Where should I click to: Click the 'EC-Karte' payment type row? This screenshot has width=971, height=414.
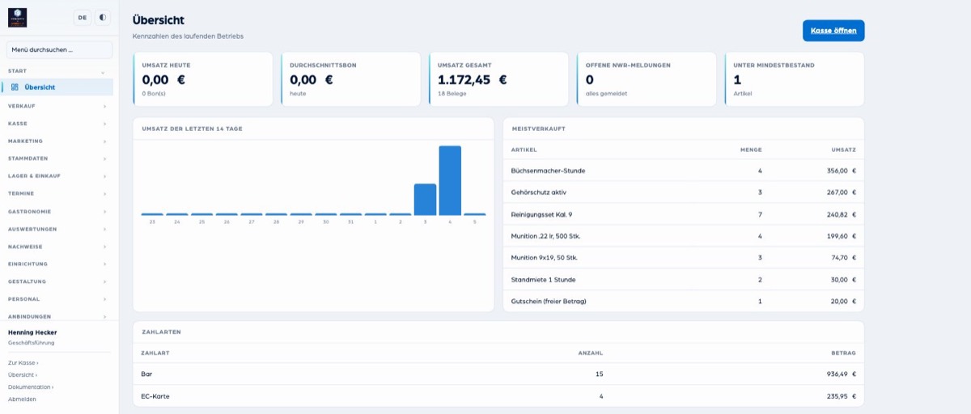tap(498, 396)
